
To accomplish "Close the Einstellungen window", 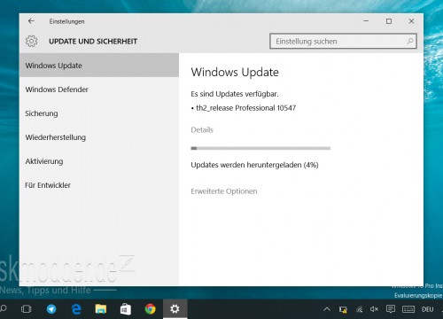I will pos(411,21).
